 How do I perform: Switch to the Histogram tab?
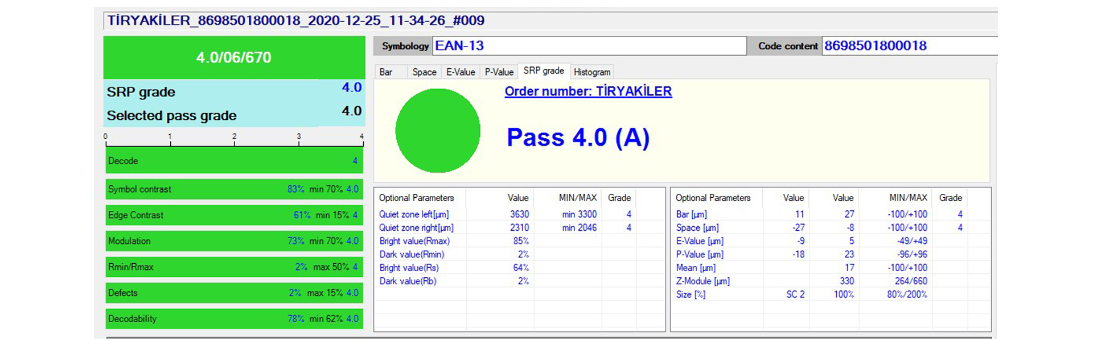point(592,72)
